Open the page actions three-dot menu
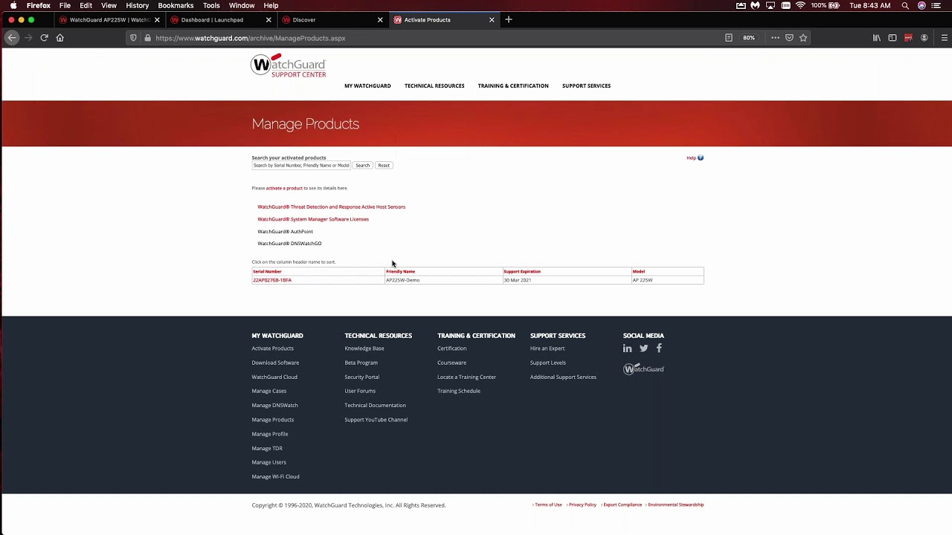The image size is (952, 535). pos(775,38)
